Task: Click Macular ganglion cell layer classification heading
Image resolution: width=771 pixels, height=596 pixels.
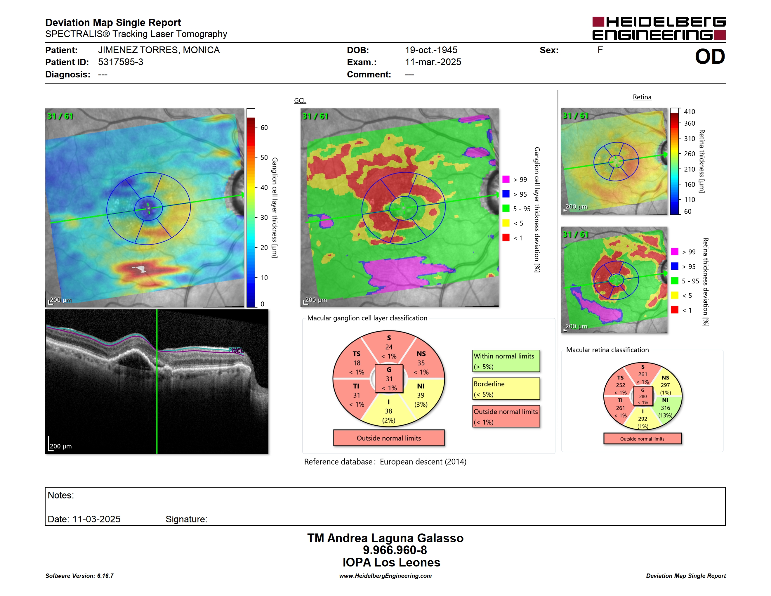Action: pos(367,318)
